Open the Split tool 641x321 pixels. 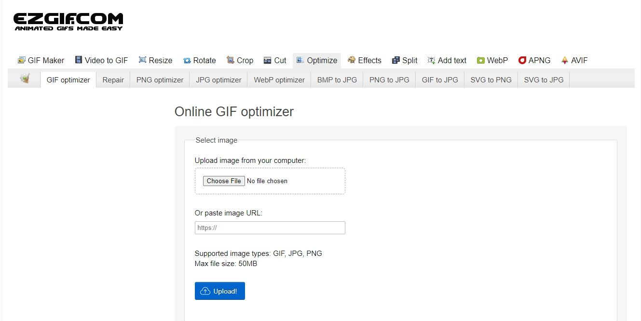click(x=405, y=60)
